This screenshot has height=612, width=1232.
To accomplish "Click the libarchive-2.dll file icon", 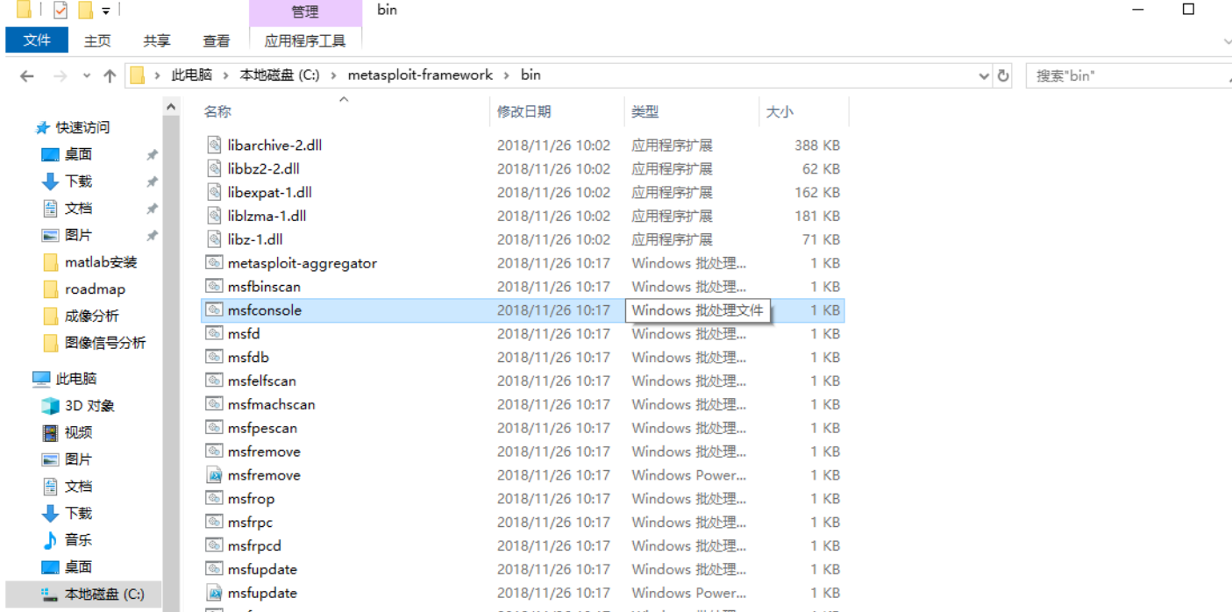I will tap(214, 145).
